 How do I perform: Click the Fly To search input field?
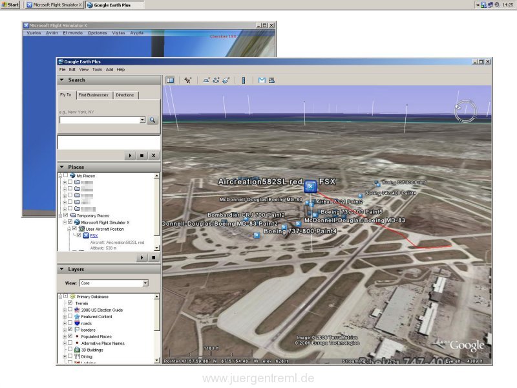[100, 120]
